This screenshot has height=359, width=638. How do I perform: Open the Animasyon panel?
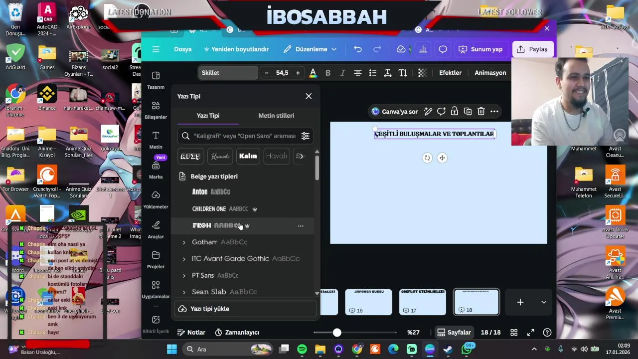point(490,73)
